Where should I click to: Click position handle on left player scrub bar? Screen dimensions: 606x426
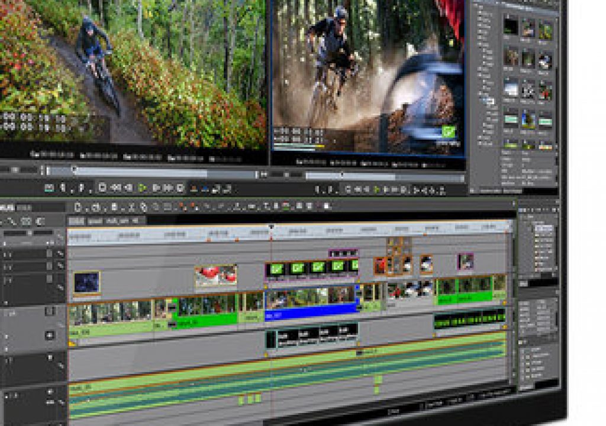click(74, 169)
